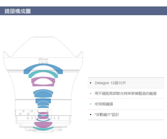Click the bullet before Distagon 12組15片
This screenshot has width=167, height=139.
[x=91, y=83]
